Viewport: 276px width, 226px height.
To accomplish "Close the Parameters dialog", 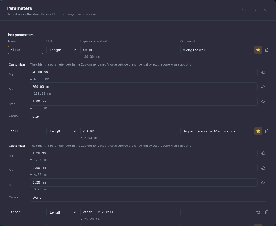I will (265, 10).
